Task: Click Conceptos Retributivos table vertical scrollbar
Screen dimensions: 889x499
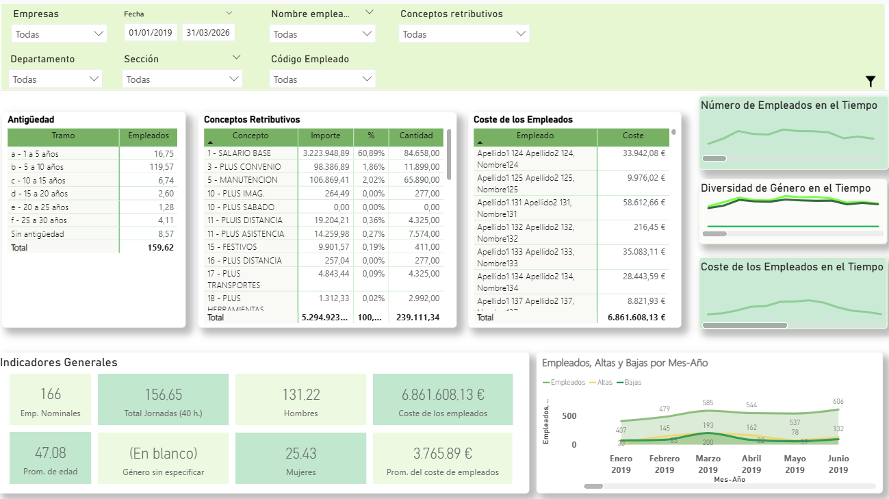Action: pyautogui.click(x=449, y=154)
